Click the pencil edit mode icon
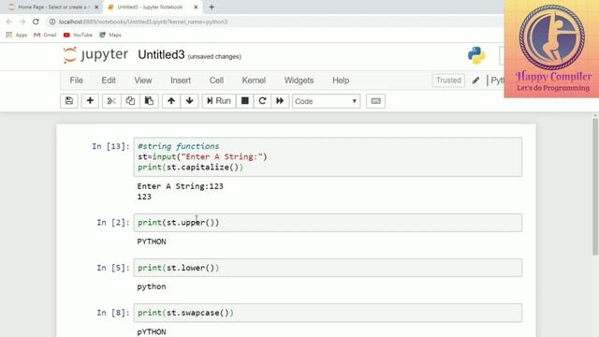The height and width of the screenshot is (337, 599). 475,81
